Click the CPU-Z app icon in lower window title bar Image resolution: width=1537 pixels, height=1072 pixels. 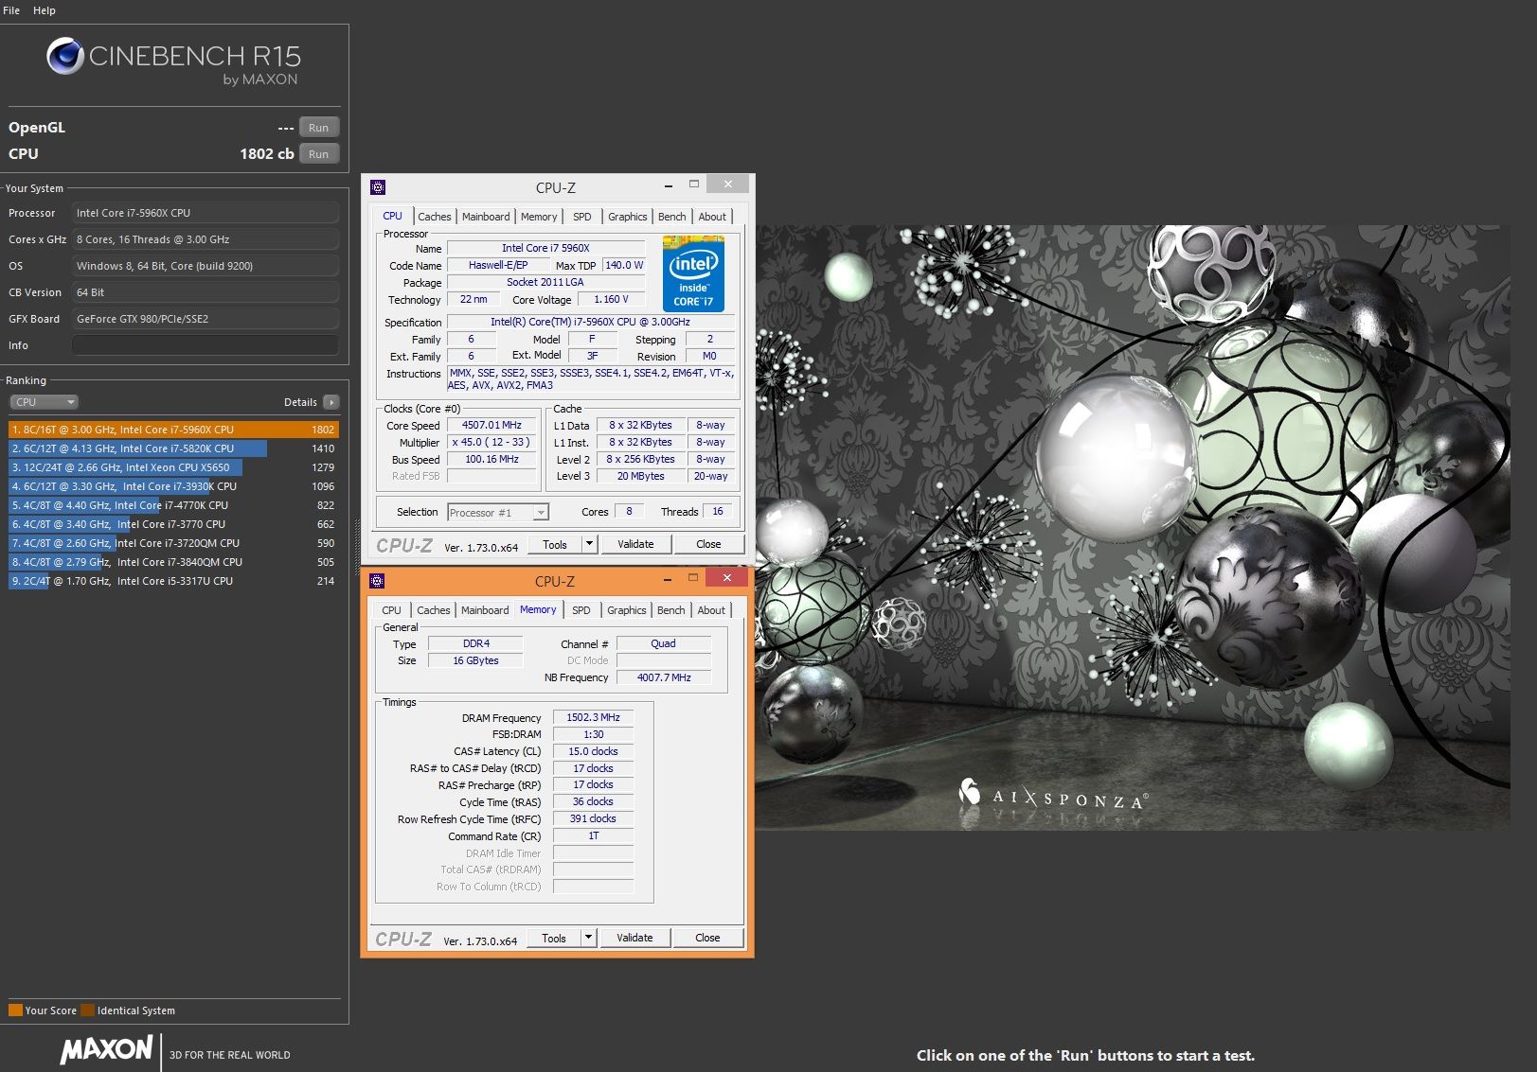(x=377, y=581)
